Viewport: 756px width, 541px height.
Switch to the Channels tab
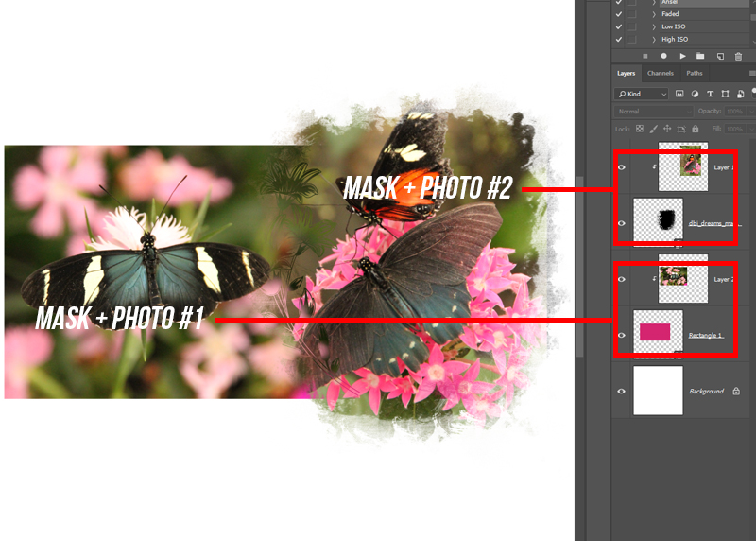click(660, 74)
